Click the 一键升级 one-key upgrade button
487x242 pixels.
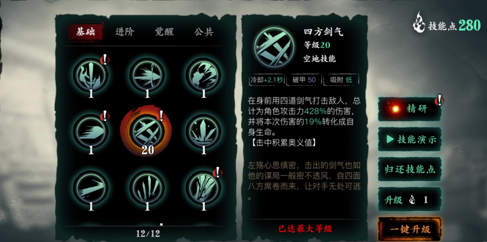(x=410, y=229)
